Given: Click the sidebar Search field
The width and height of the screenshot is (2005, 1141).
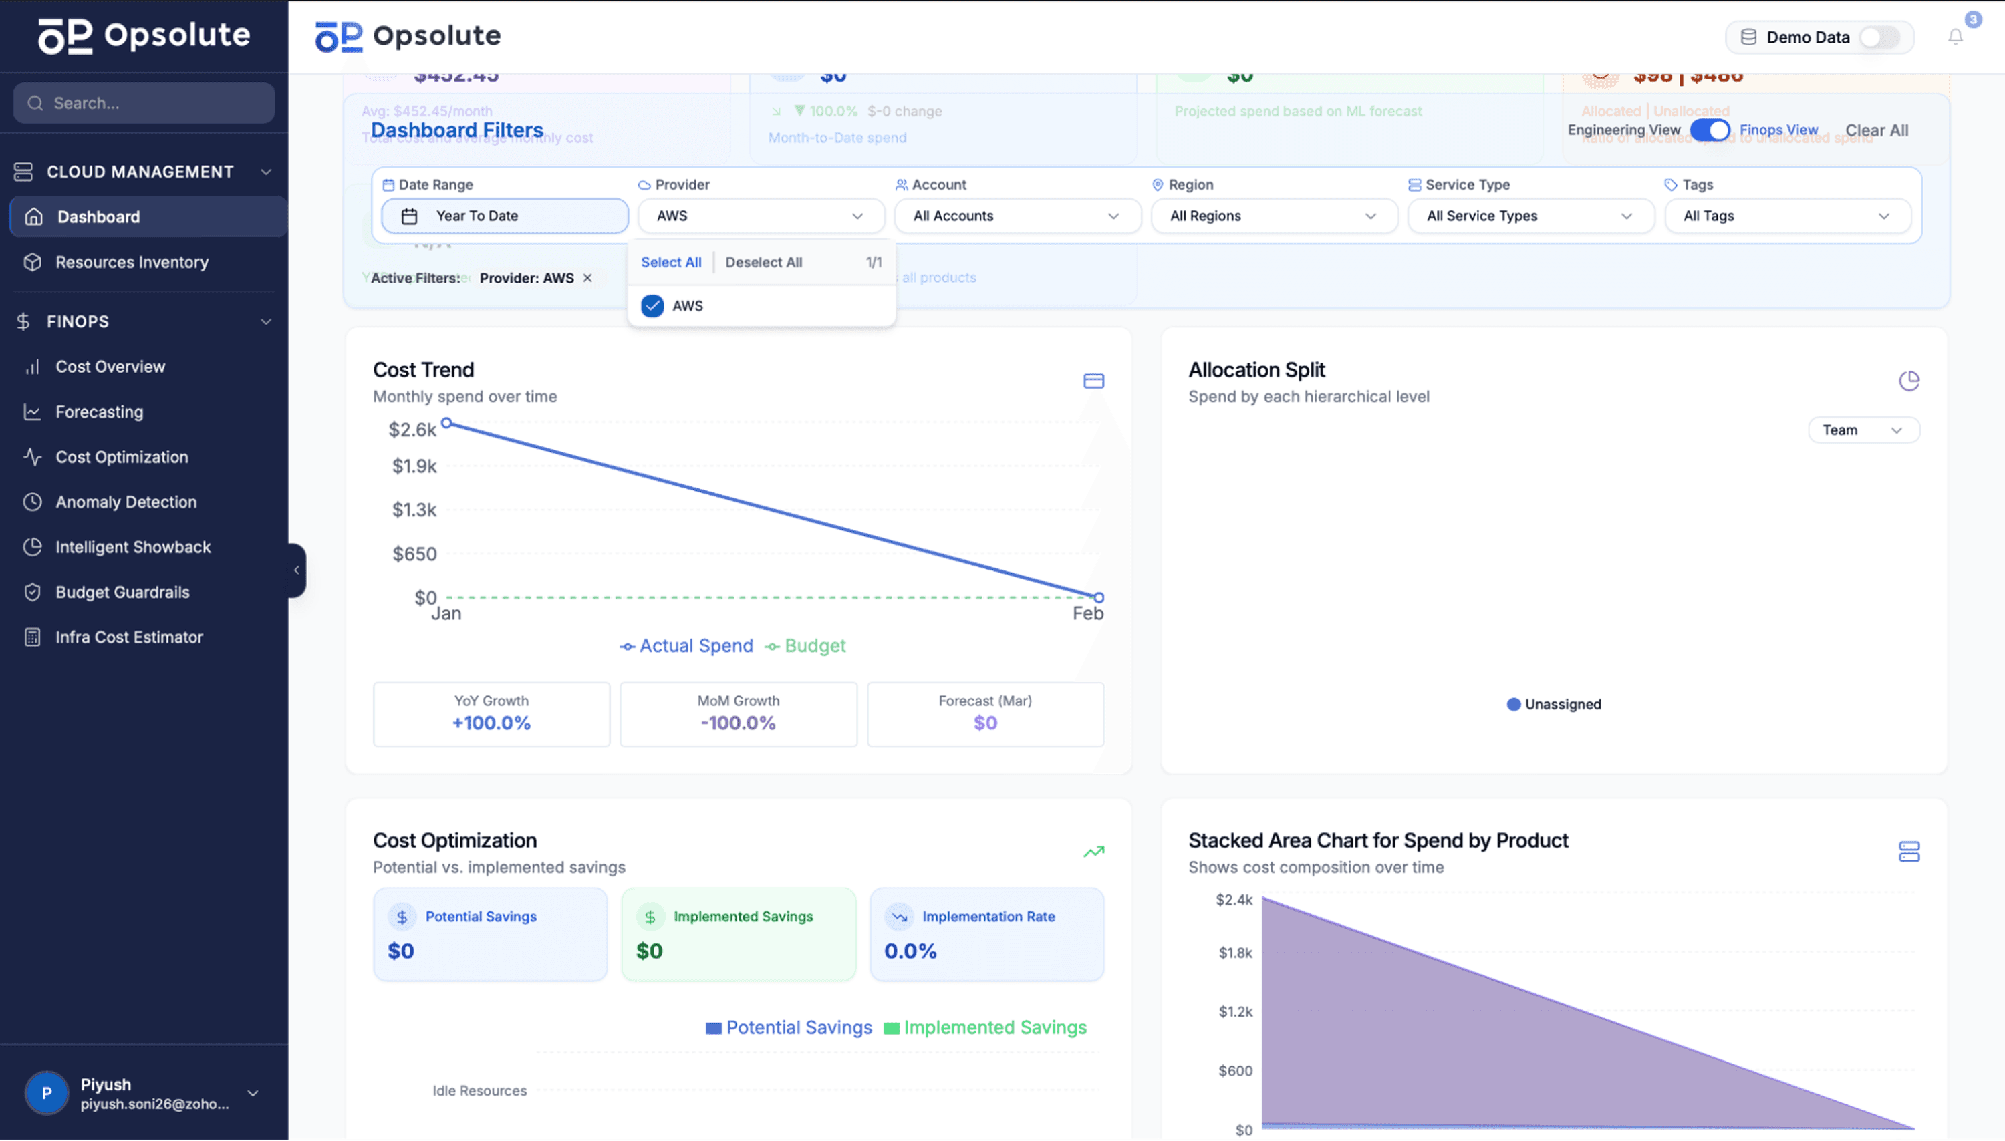Looking at the screenshot, I should tap(144, 104).
